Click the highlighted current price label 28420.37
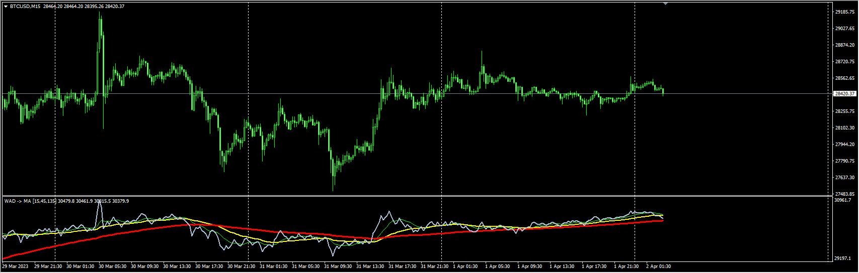 pyautogui.click(x=844, y=94)
